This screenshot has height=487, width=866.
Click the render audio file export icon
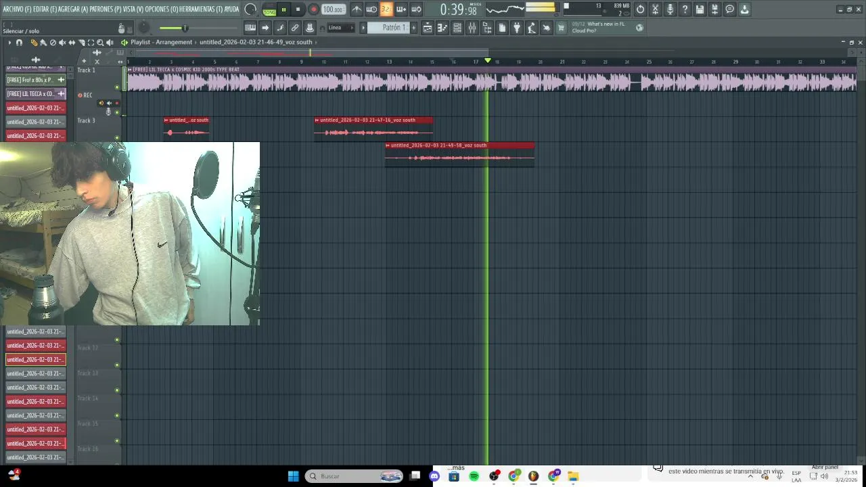click(x=714, y=9)
